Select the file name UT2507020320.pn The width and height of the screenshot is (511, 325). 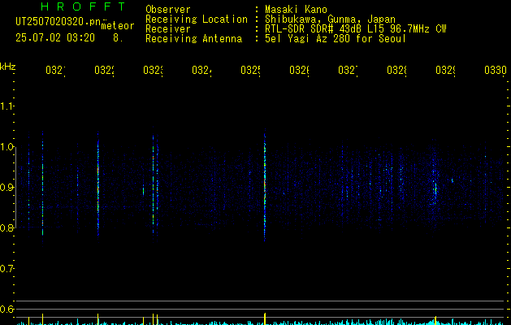(58, 22)
